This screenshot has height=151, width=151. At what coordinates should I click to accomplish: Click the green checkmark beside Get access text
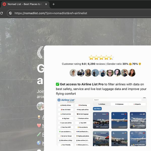tap(57, 84)
